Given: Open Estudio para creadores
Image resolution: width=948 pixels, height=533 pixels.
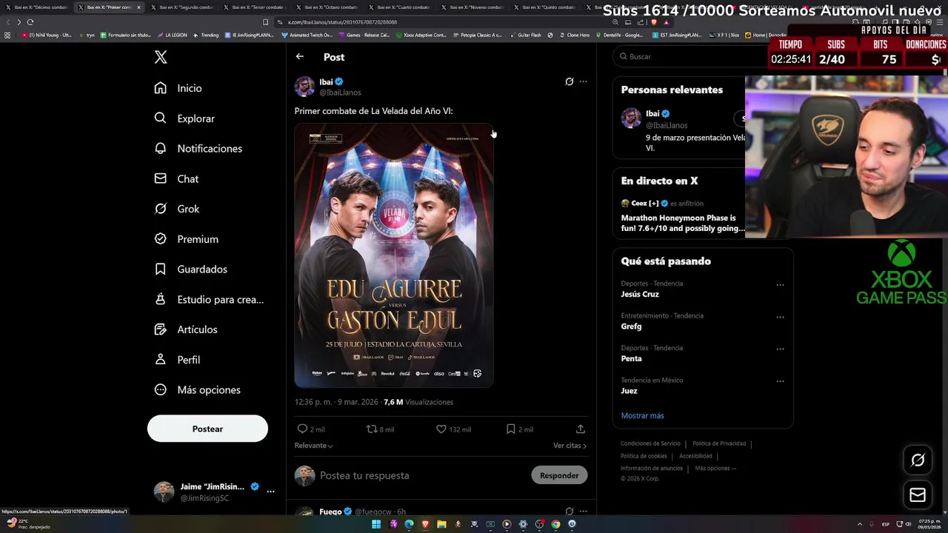Looking at the screenshot, I should pos(209,300).
